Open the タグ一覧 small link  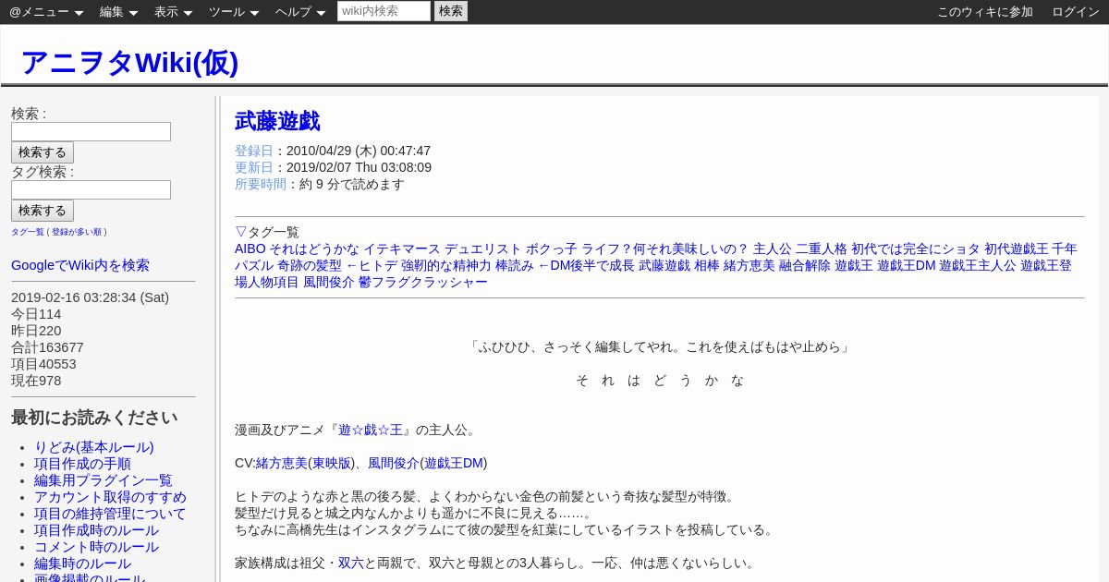[x=28, y=232]
